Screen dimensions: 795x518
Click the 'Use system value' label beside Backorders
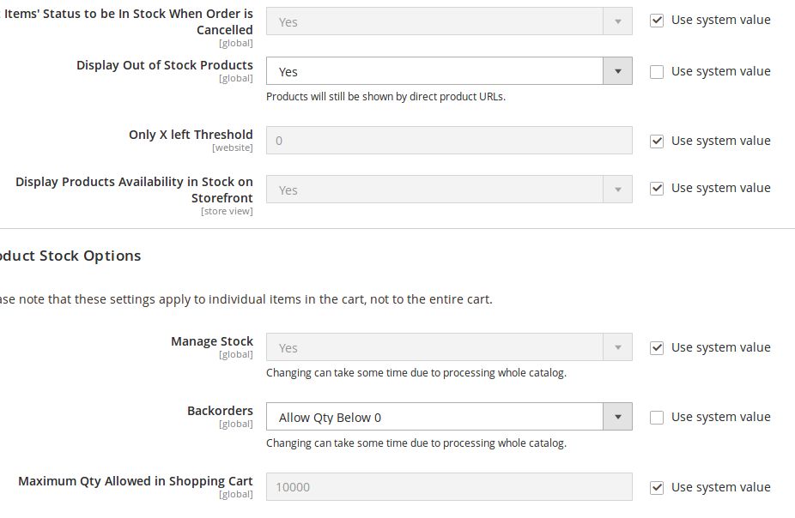click(x=720, y=417)
